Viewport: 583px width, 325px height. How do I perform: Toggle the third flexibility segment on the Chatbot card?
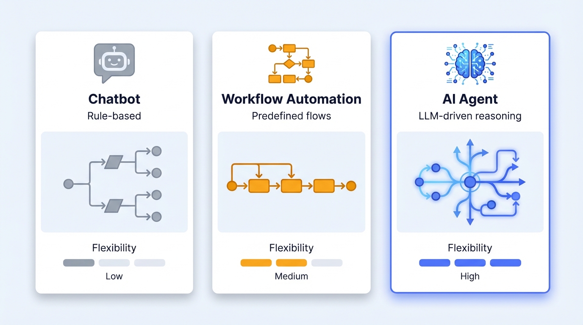[149, 263]
